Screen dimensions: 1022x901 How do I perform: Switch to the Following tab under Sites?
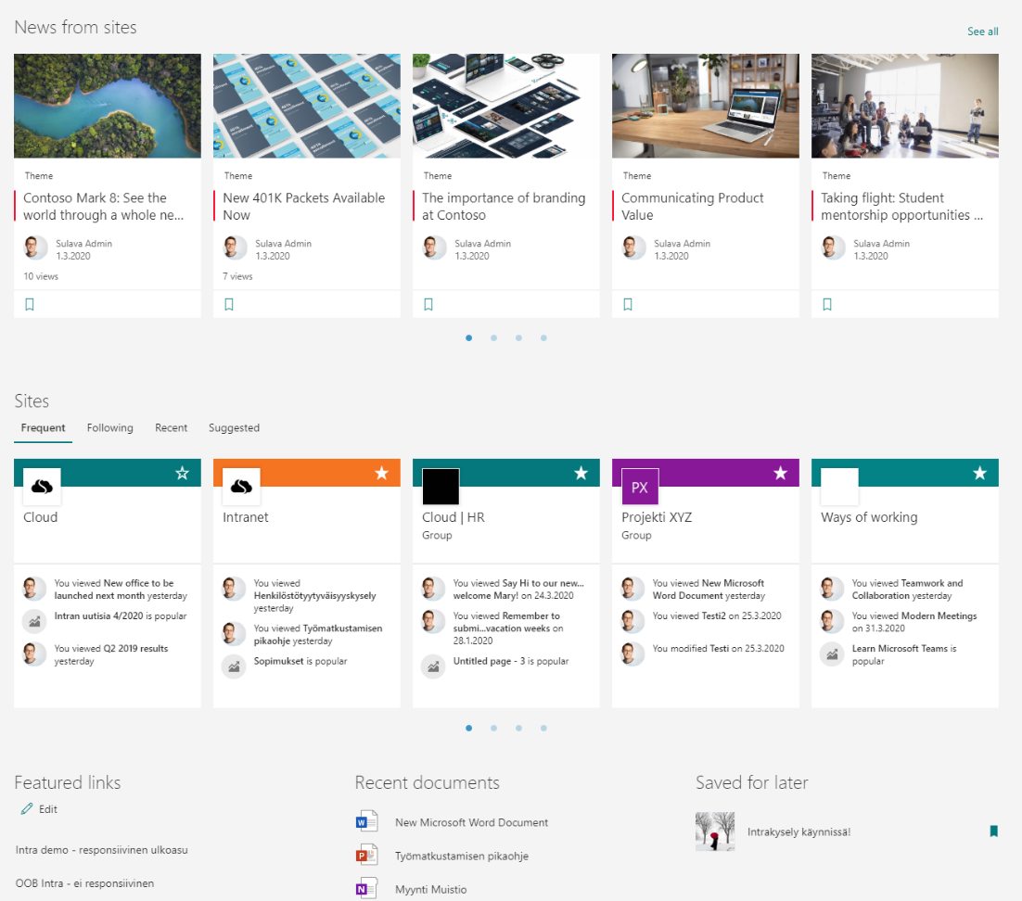(x=109, y=428)
